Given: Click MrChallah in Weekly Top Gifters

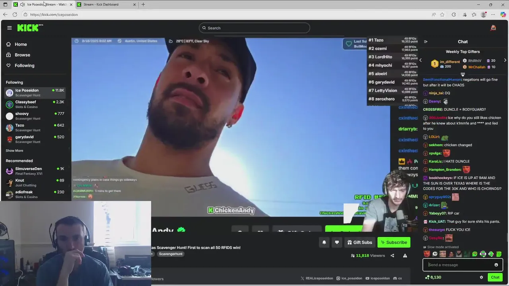Looking at the screenshot, I should point(477,67).
